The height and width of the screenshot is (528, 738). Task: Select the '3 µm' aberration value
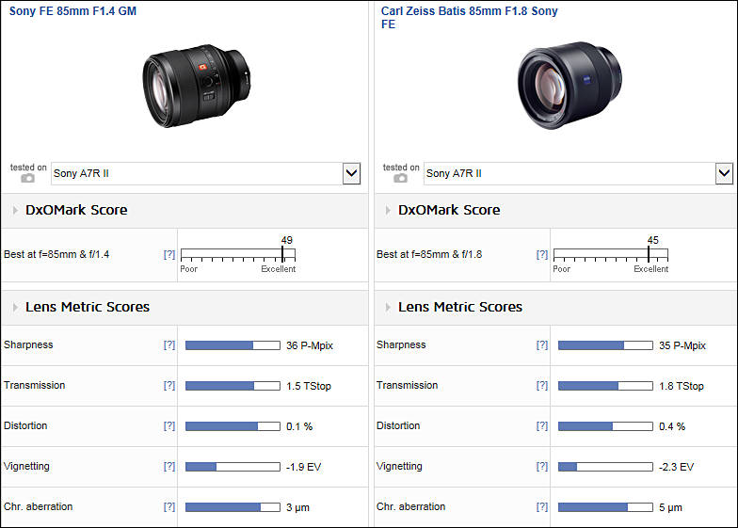(297, 507)
